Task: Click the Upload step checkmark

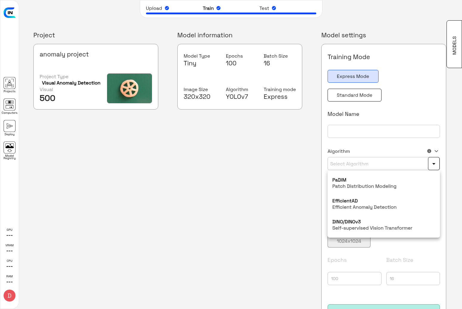Action: pyautogui.click(x=167, y=8)
